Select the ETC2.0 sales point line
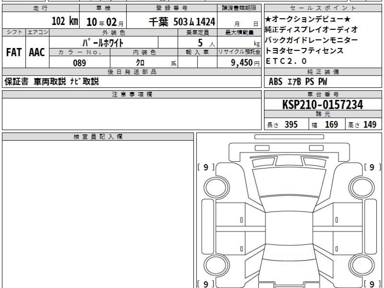Image resolution: width=384 pixels, height=288 pixels. 286,61
